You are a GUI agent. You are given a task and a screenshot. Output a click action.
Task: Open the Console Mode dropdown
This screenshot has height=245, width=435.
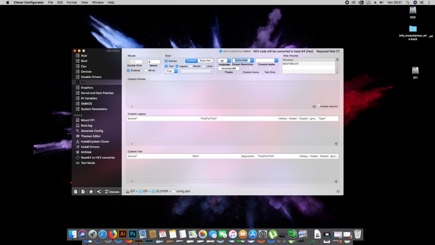[276, 60]
